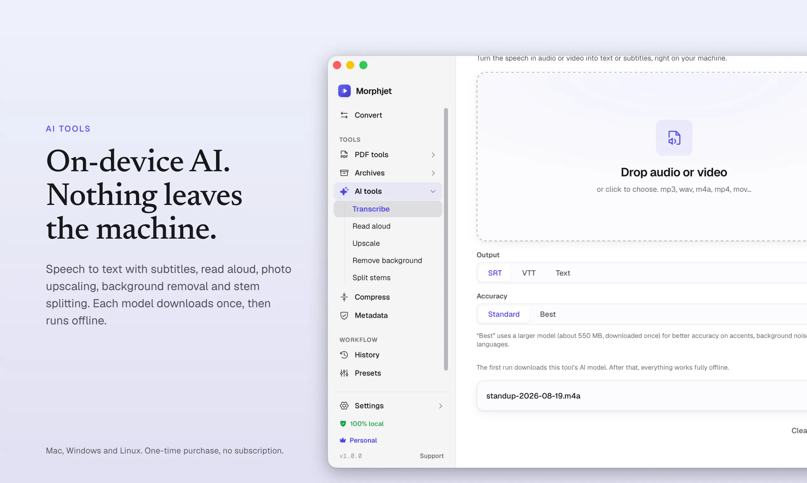
Task: Click the yellow minimize window button
Action: tap(350, 65)
